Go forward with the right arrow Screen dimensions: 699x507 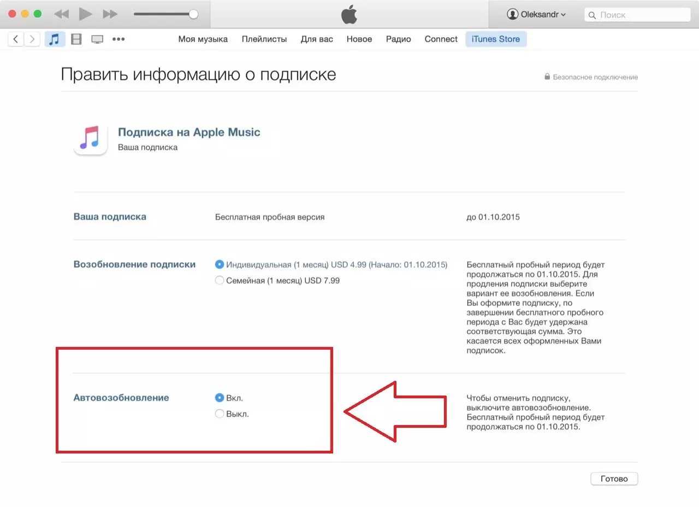(x=32, y=39)
